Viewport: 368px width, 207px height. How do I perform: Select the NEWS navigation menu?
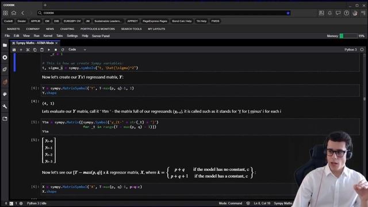point(50,29)
